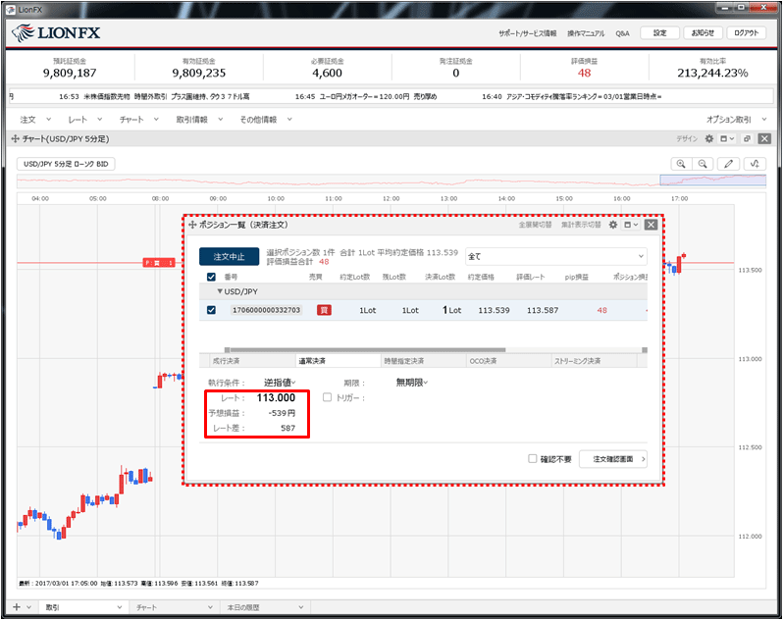Pop out the chart panel into a separate window
The height and width of the screenshot is (620, 783).
pos(747,138)
